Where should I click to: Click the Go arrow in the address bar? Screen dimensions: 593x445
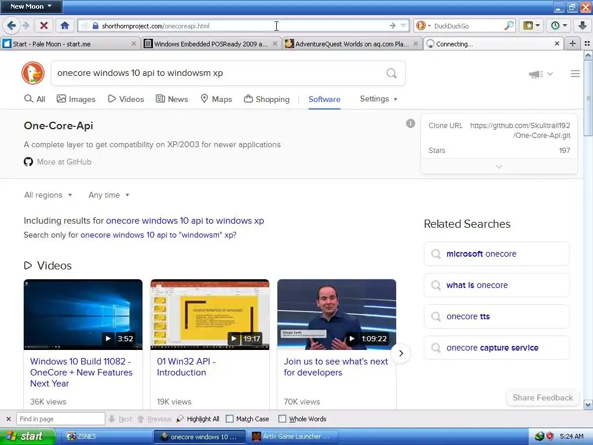(392, 25)
